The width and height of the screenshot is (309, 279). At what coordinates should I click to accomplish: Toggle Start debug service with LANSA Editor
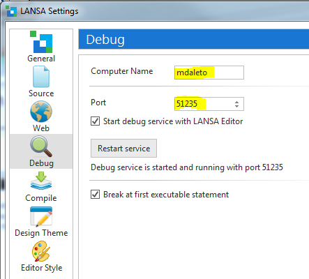click(95, 121)
